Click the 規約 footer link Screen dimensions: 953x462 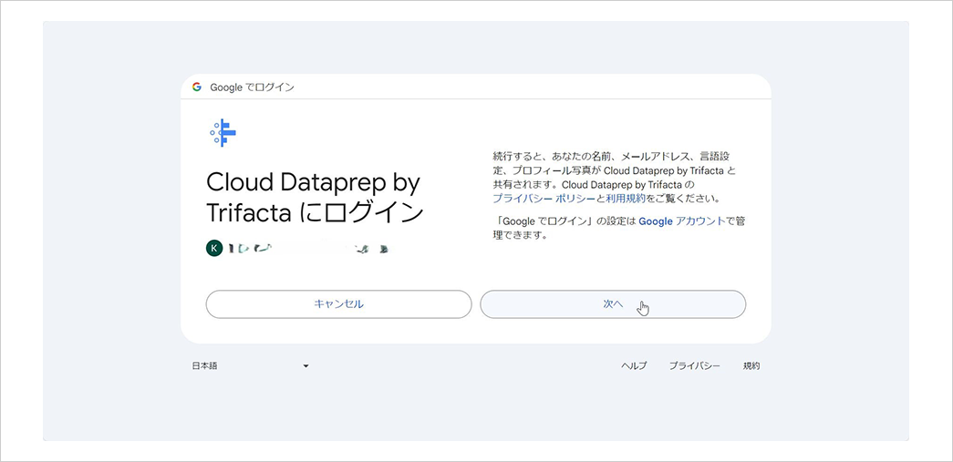(x=751, y=366)
